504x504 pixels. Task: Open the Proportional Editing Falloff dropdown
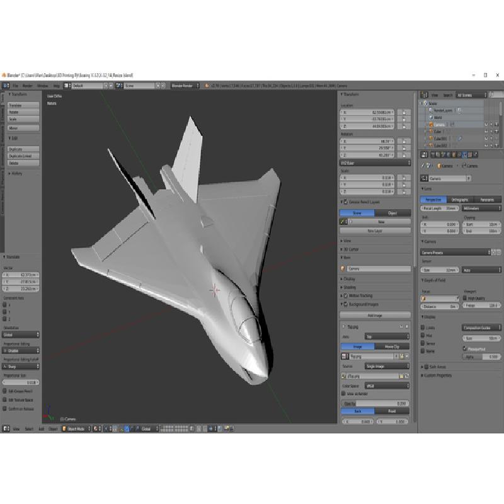[21, 366]
